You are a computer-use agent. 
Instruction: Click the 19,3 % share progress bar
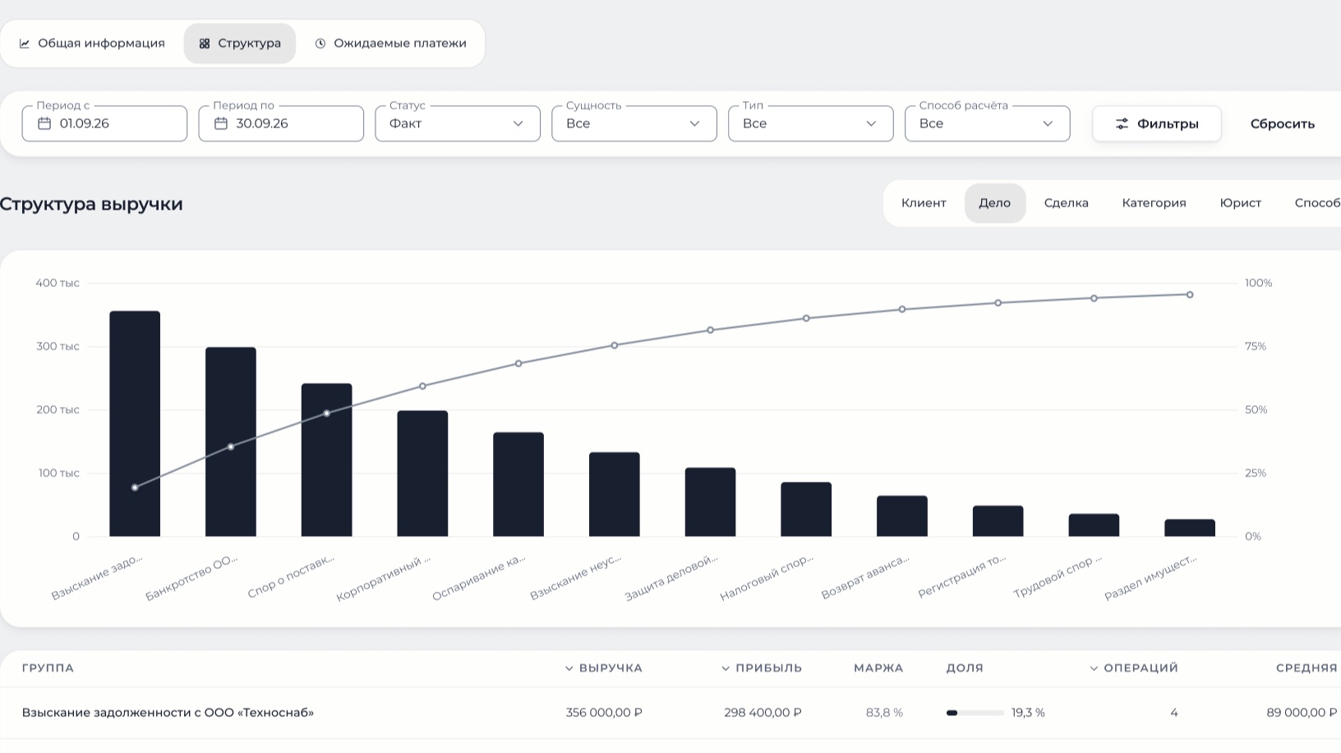[x=975, y=713]
